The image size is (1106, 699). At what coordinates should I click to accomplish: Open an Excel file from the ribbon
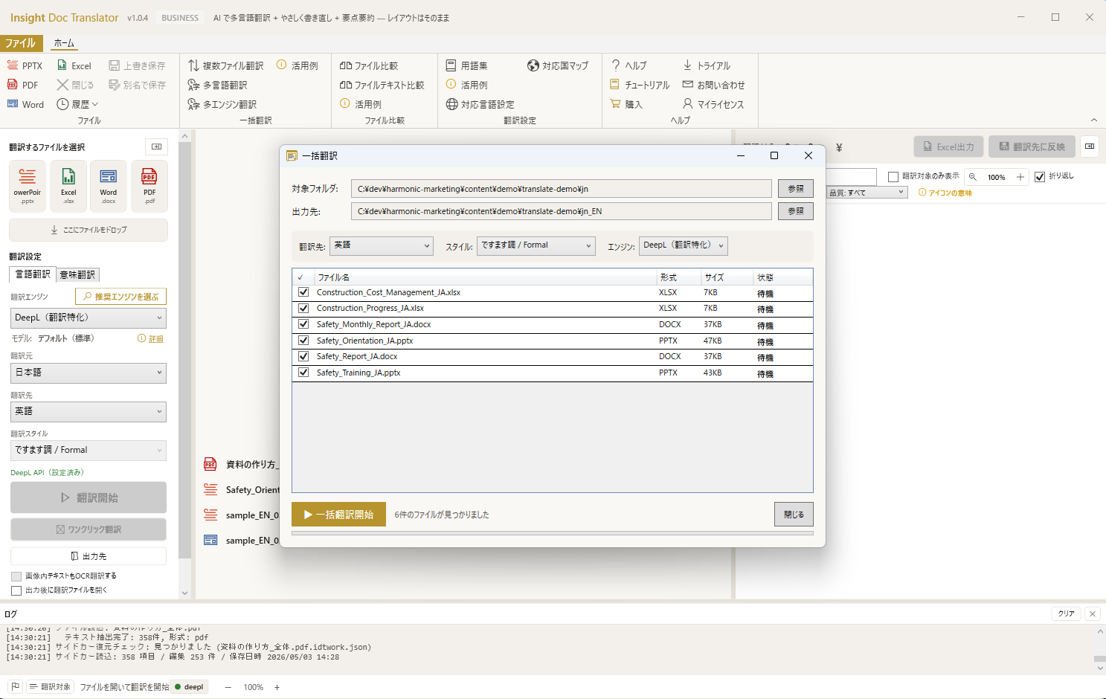(x=74, y=65)
